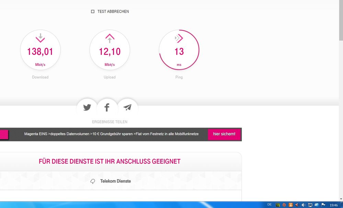Screen dimensions: 343x208
Task: Open the blue device tray icon
Action: (x=317, y=205)
